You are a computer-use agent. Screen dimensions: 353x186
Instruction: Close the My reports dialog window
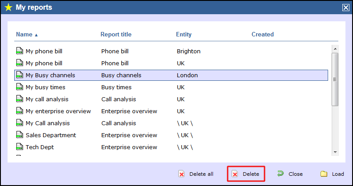(x=346, y=8)
